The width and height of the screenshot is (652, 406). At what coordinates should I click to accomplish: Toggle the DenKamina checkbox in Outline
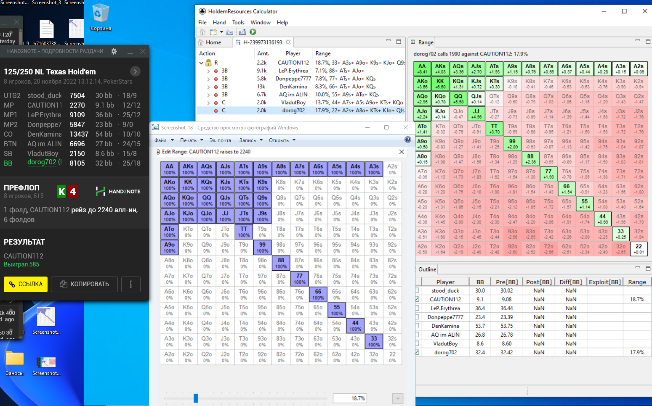417,326
